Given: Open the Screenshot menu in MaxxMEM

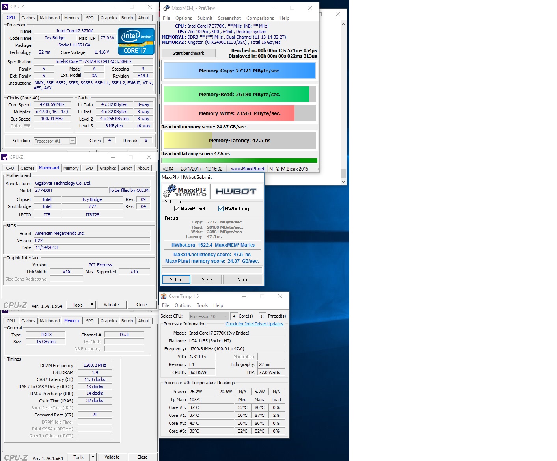Looking at the screenshot, I should point(229,18).
